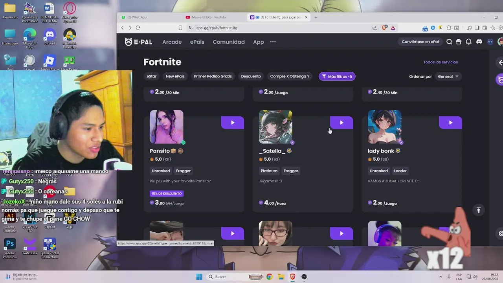Screen dimensions: 503x283
Task: Play _Satella_'s voice intro
Action: pyautogui.click(x=341, y=123)
